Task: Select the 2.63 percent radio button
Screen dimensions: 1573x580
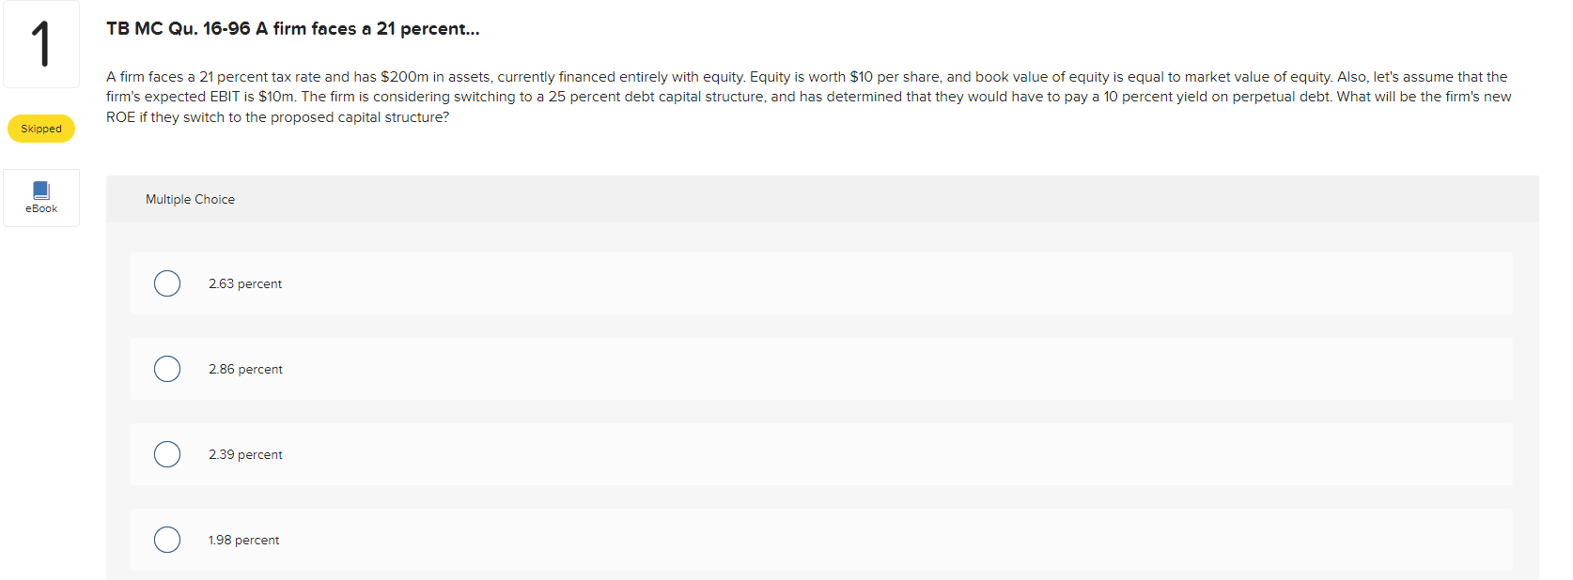Action: pos(166,282)
